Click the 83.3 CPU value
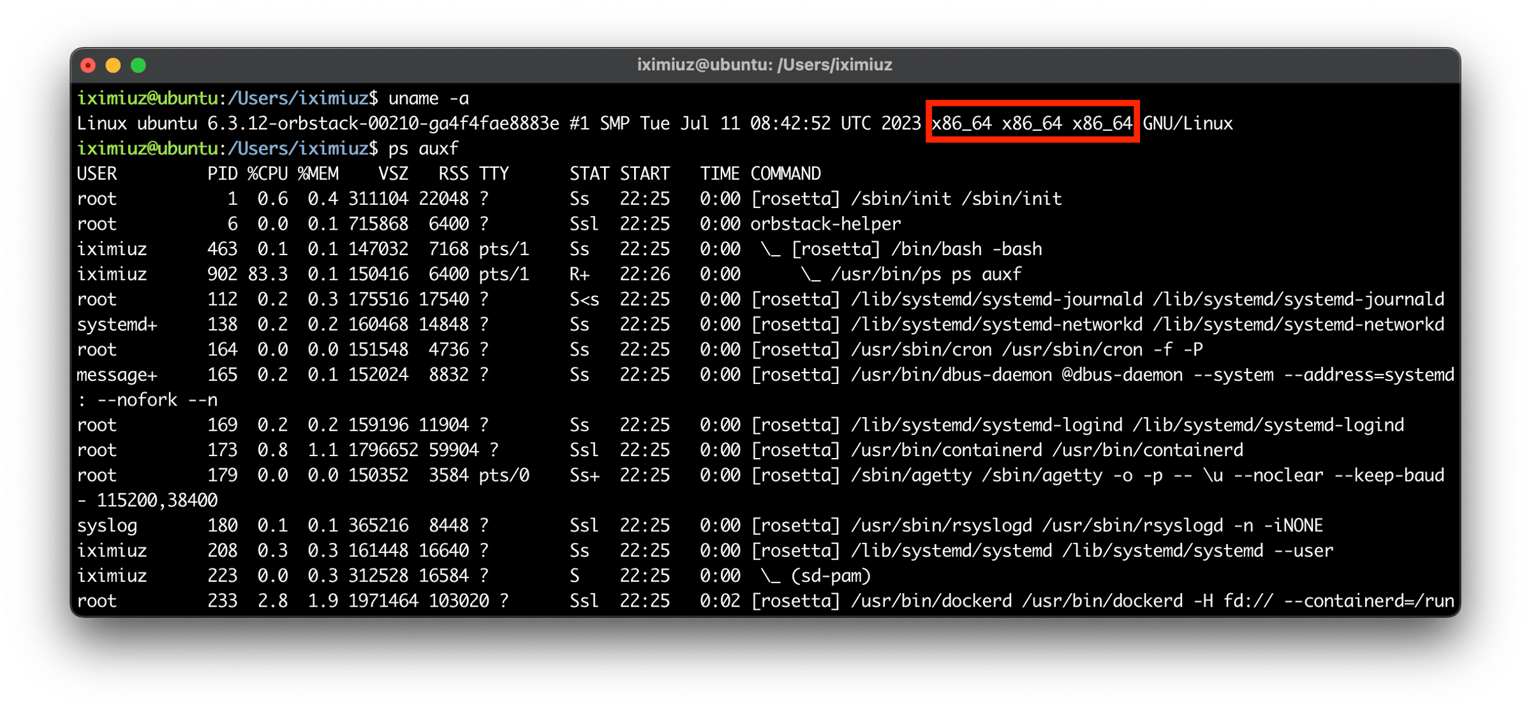1531x710 pixels. [x=267, y=274]
